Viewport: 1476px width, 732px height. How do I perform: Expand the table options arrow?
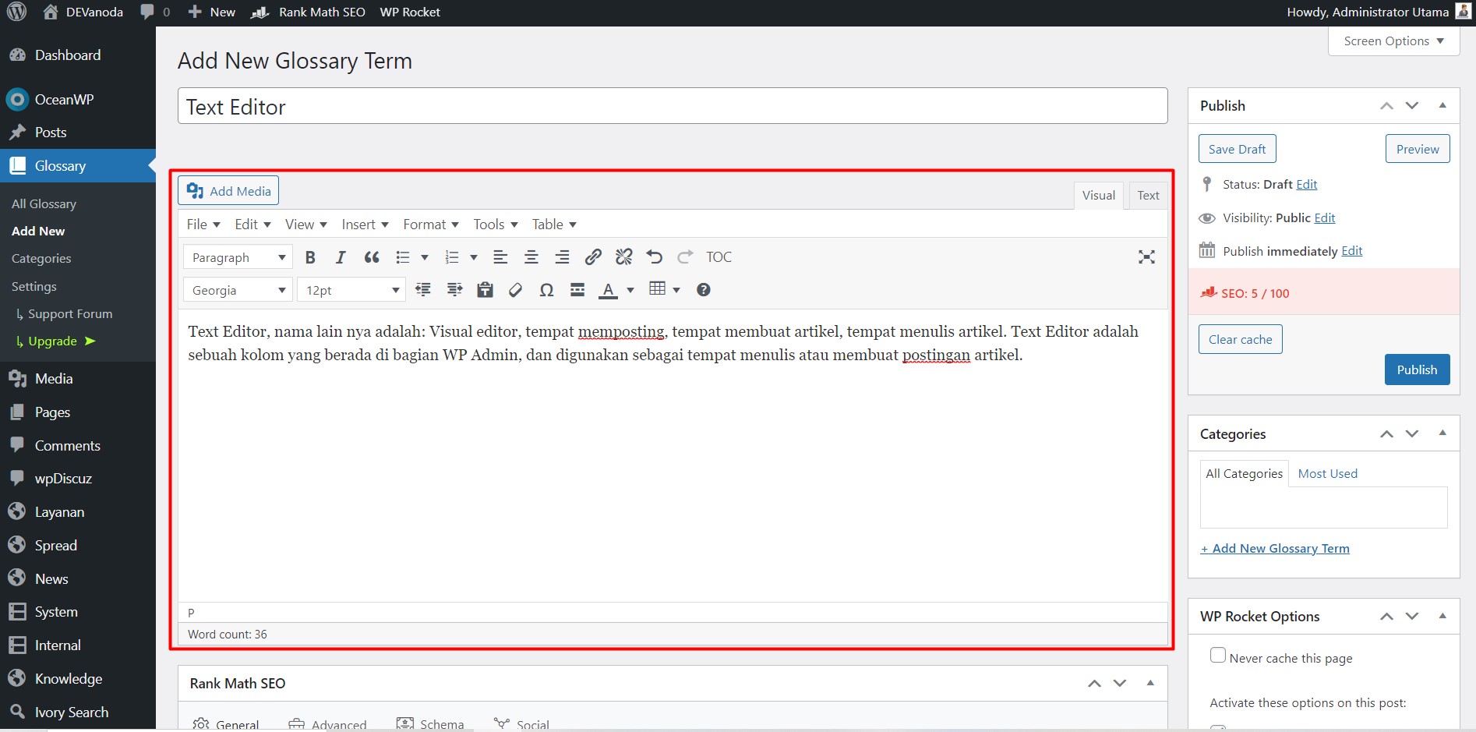click(676, 290)
